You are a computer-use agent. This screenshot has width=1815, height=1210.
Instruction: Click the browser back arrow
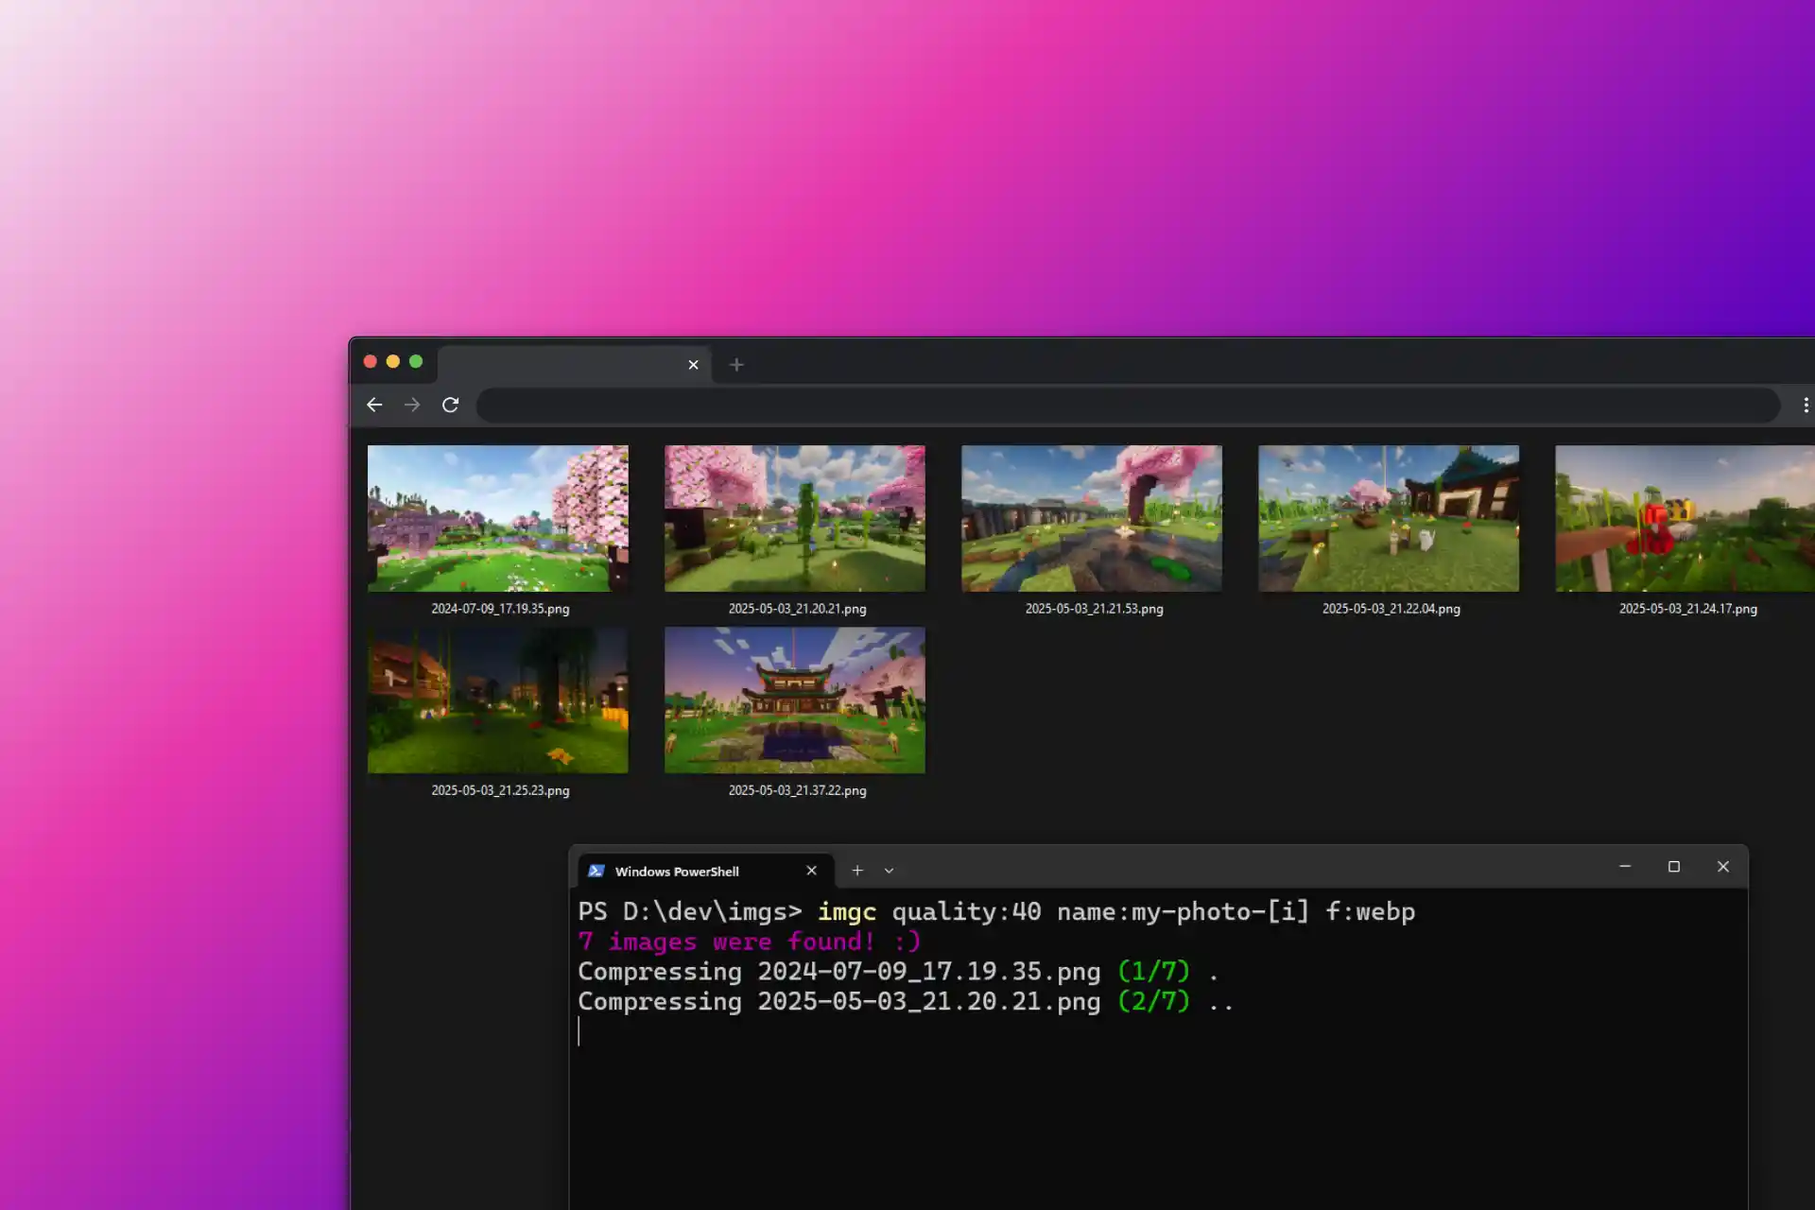pos(374,405)
